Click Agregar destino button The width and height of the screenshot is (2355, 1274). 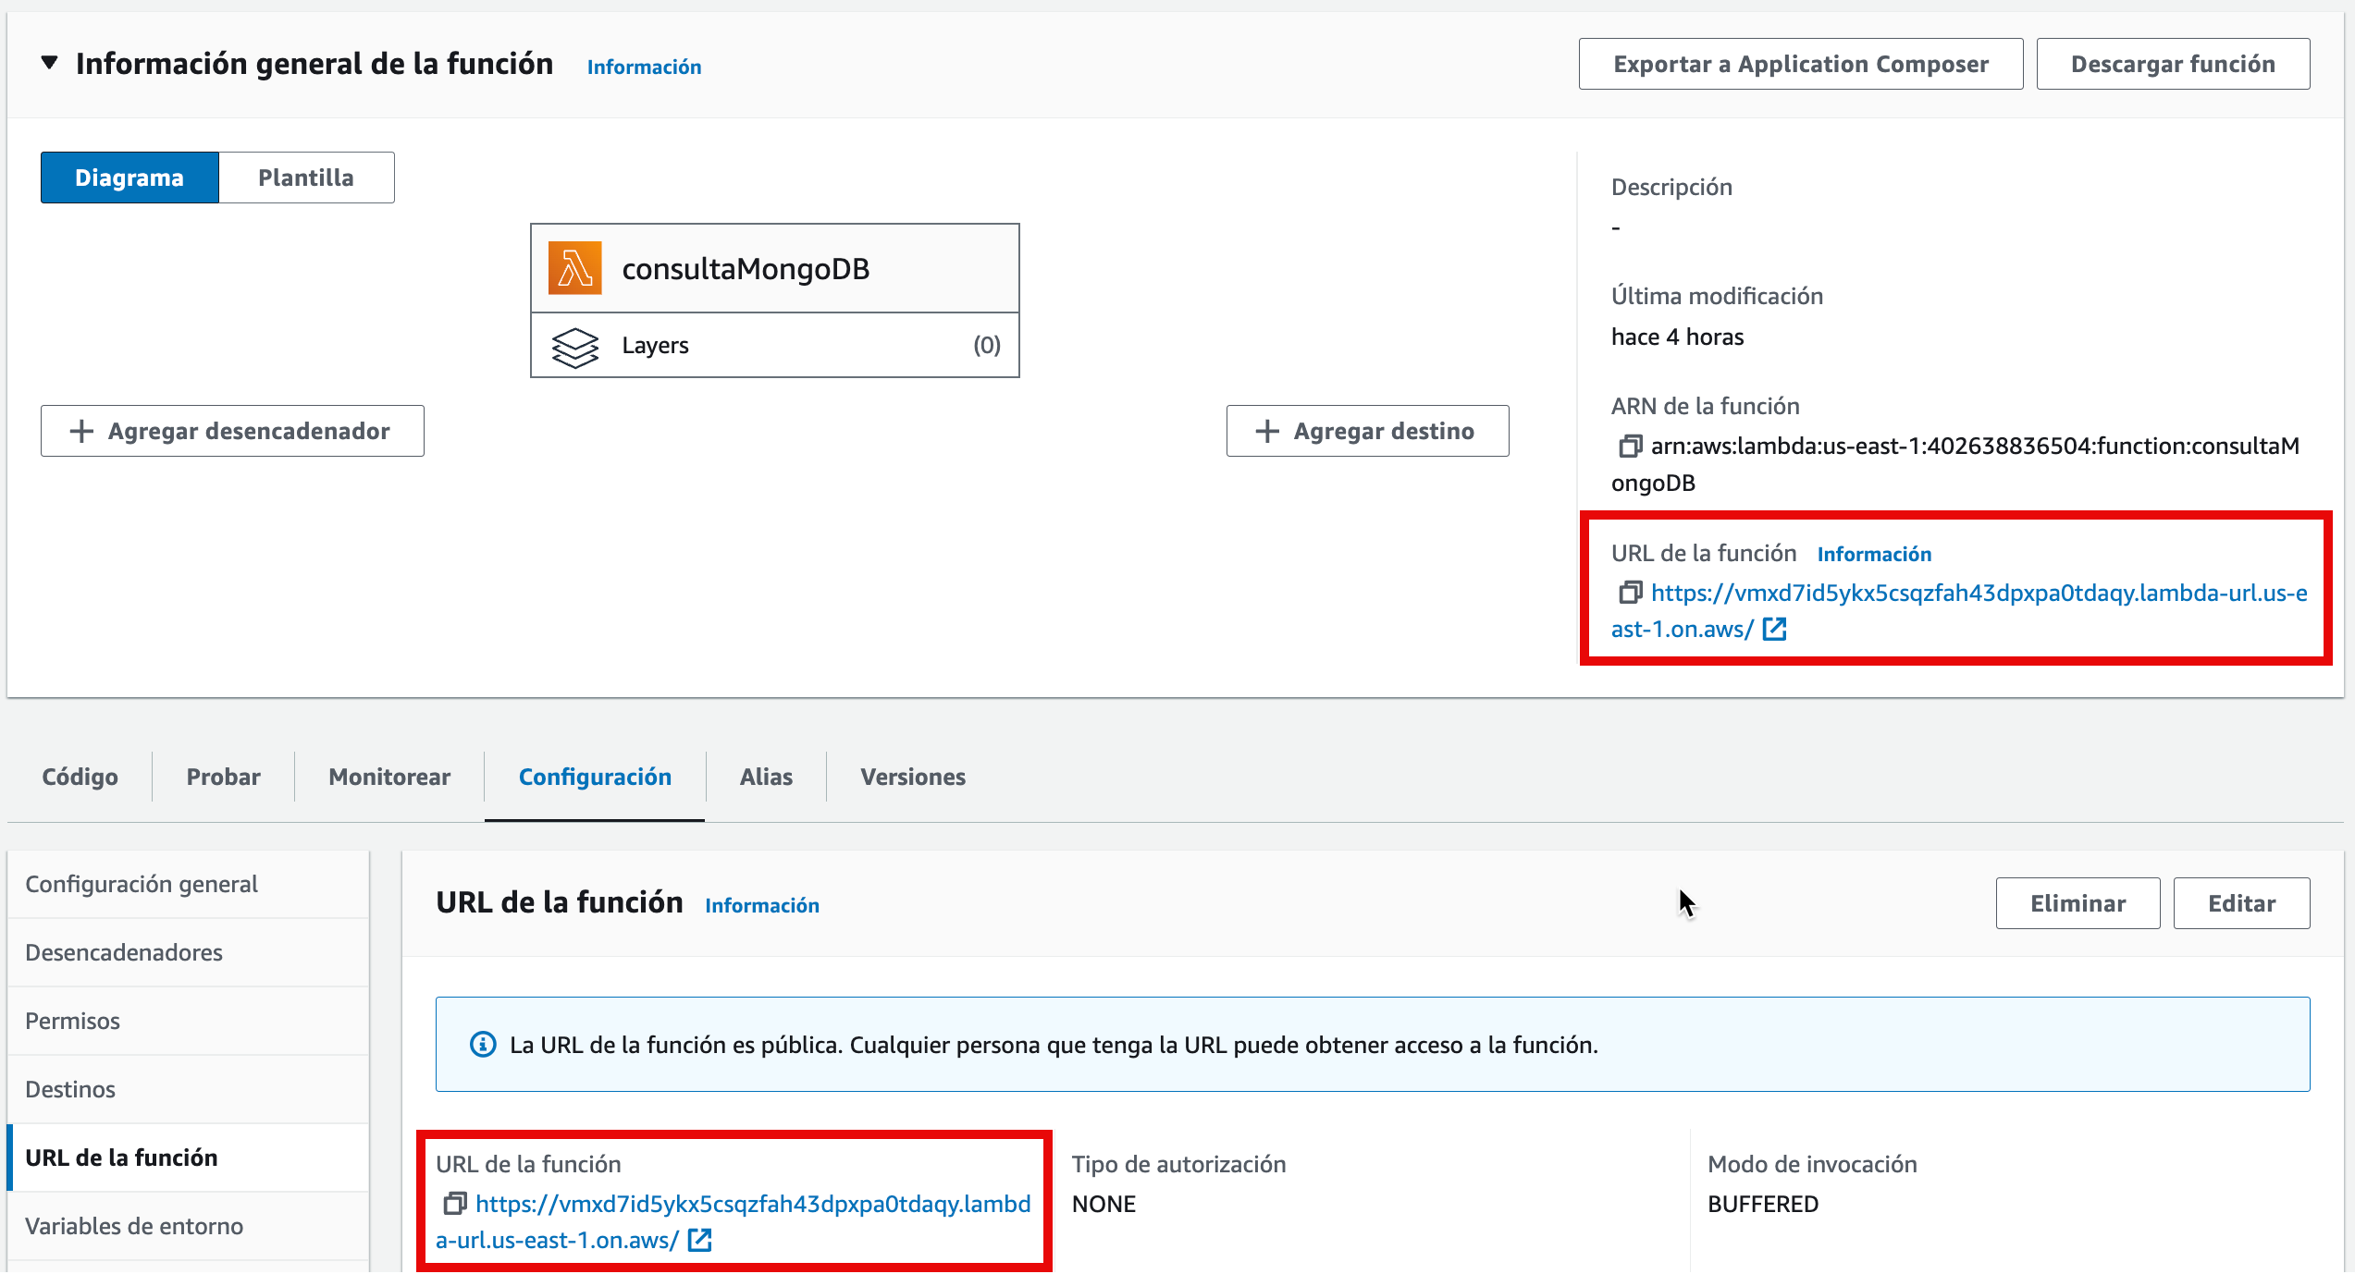tap(1367, 431)
